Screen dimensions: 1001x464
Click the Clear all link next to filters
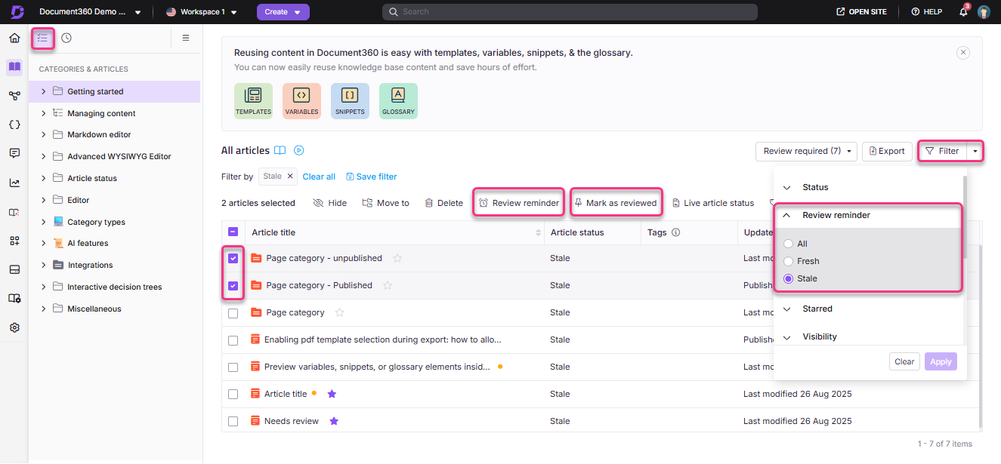coord(319,176)
